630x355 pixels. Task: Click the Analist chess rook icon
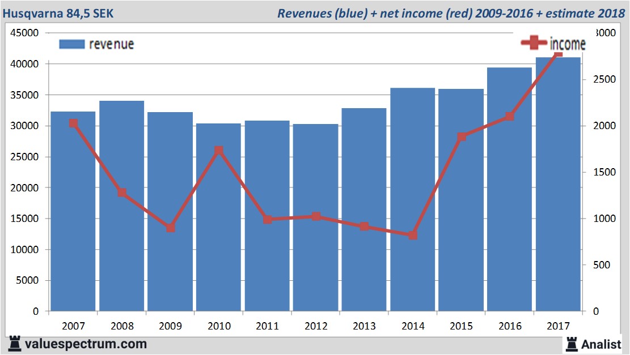(x=572, y=344)
